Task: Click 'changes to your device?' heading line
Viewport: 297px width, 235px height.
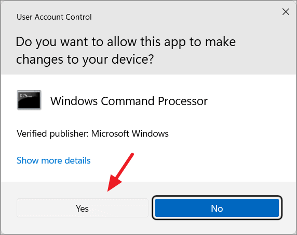Action: pyautogui.click(x=85, y=60)
